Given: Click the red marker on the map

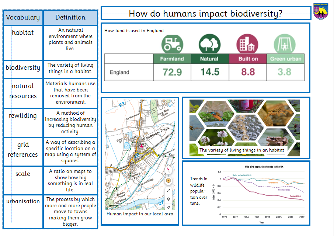Looking at the screenshot, I should pos(141,146).
